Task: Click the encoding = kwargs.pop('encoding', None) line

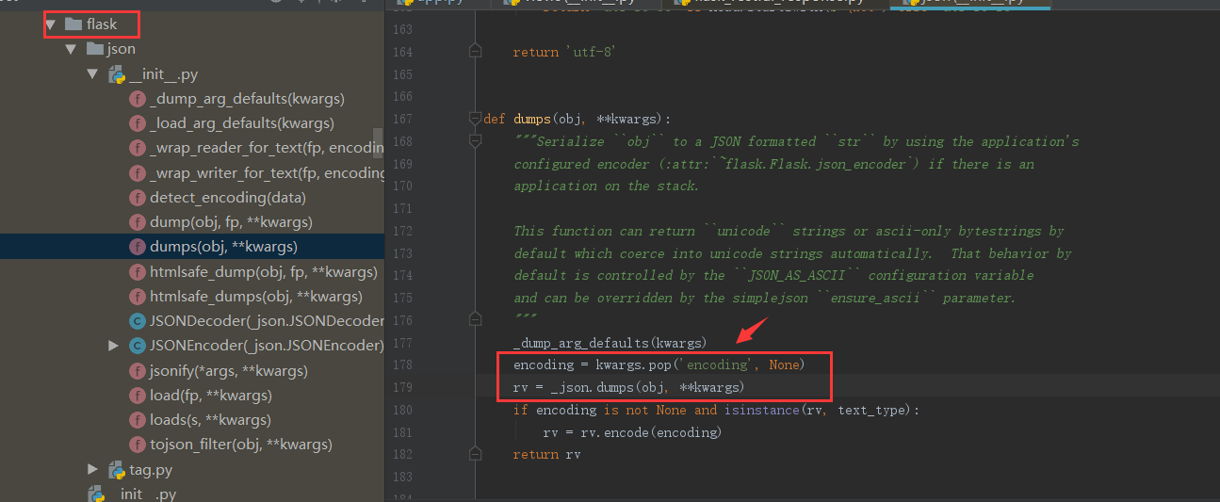Action: coord(659,364)
